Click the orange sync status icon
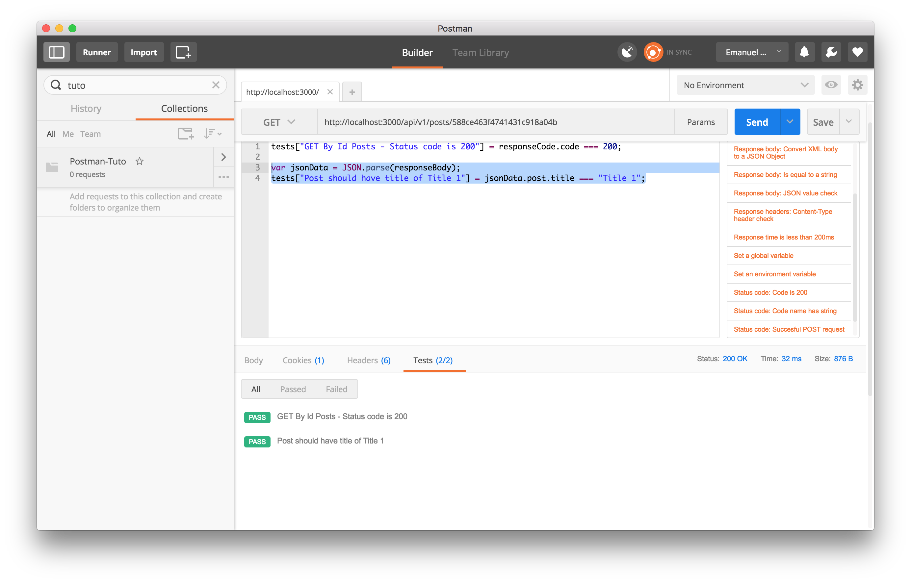The height and width of the screenshot is (583, 911). [653, 52]
